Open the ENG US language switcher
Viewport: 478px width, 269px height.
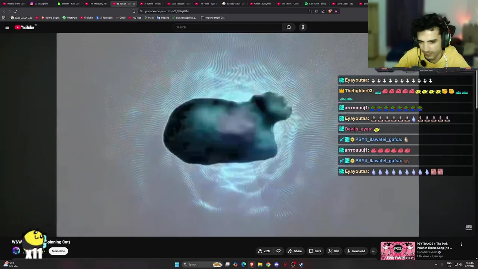(x=449, y=265)
